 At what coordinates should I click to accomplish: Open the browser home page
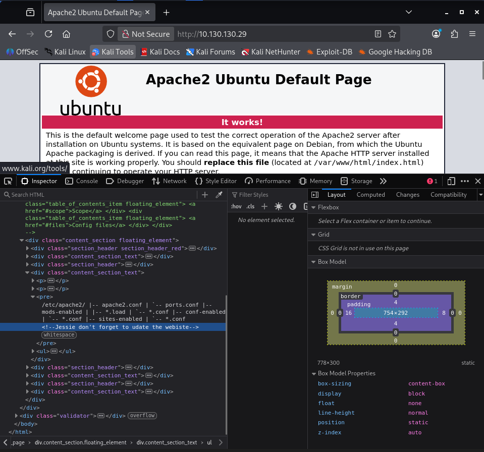(66, 34)
